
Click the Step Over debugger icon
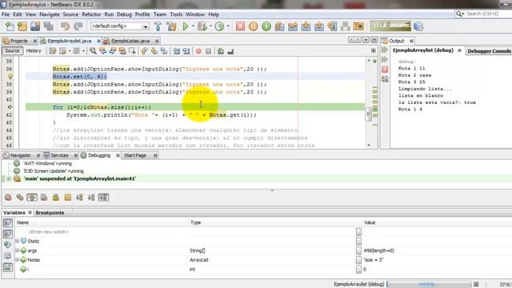pos(279,26)
